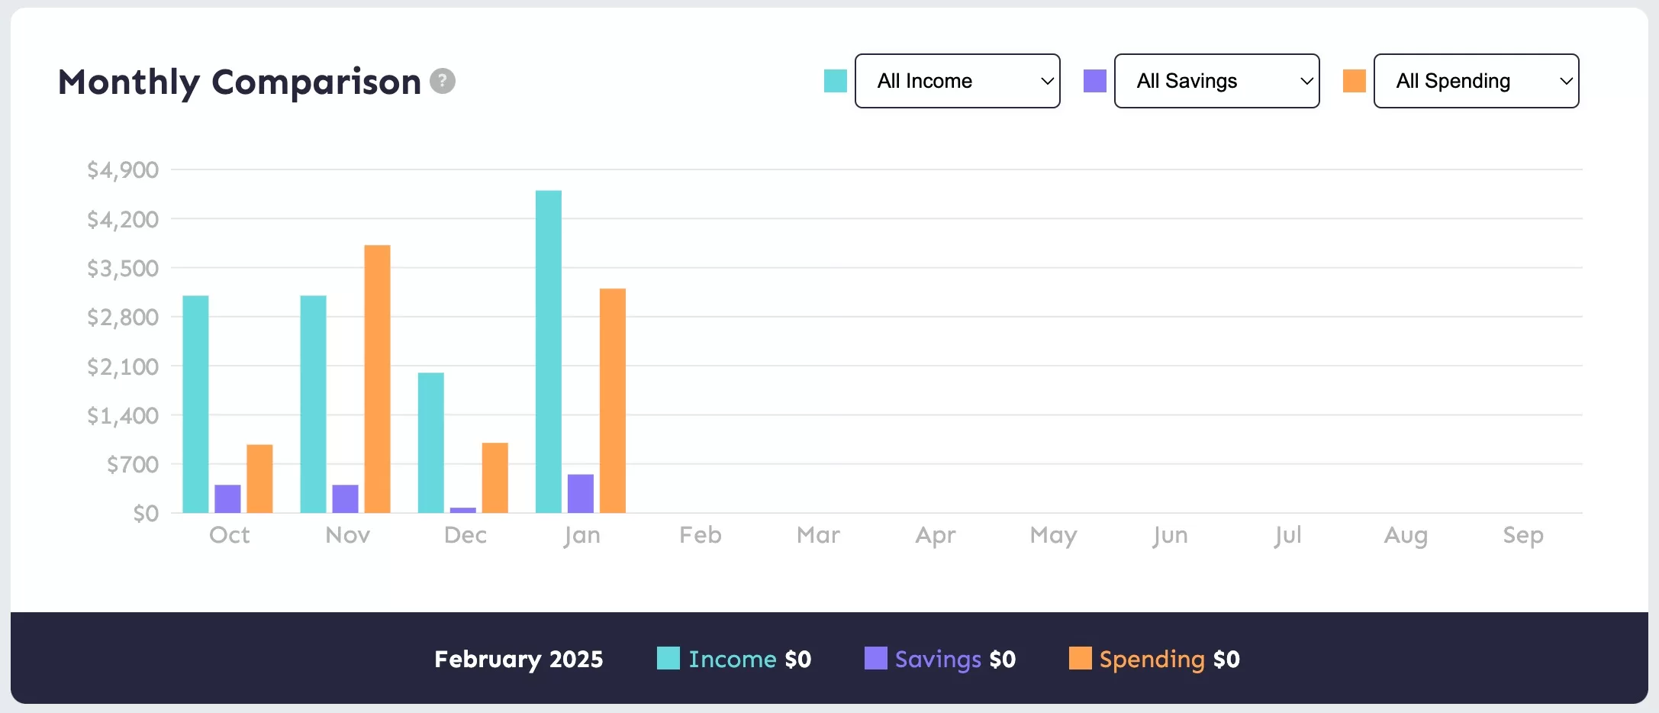Open the All Income dropdown
1659x713 pixels.
(x=957, y=81)
